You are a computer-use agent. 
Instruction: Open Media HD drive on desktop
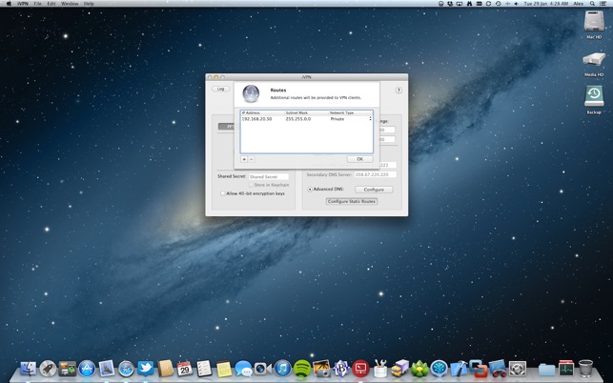(594, 61)
